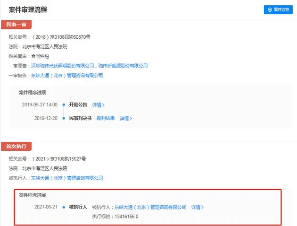Select the 首次执行 stage tag
The image size is (297, 226).
point(16,146)
